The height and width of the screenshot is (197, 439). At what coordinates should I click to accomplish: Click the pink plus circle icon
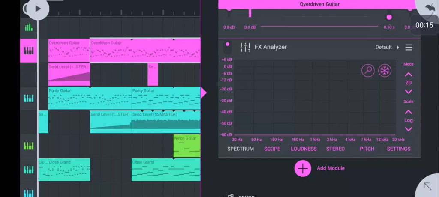303,168
